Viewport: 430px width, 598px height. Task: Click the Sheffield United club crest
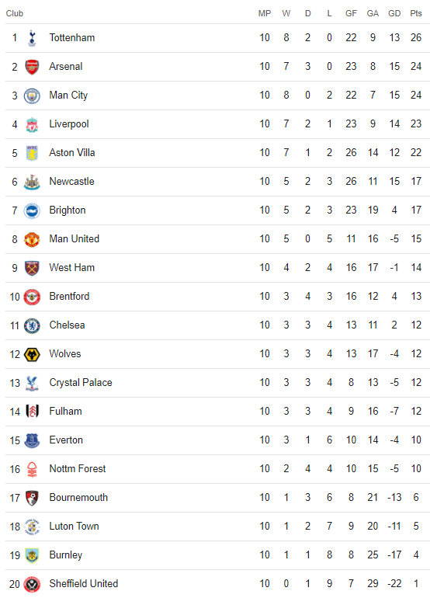(32, 584)
